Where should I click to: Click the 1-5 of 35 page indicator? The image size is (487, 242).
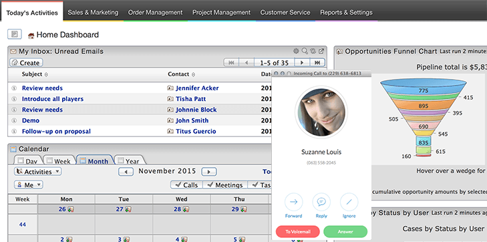point(275,63)
